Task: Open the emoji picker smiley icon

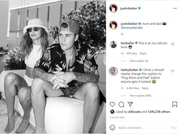Action: click(112, 128)
